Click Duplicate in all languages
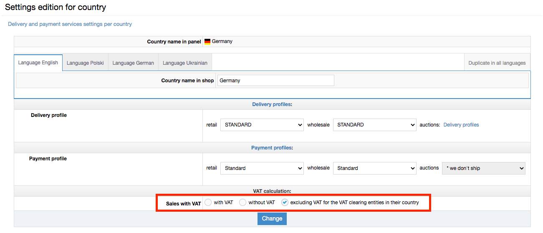The width and height of the screenshot is (543, 233). [x=497, y=63]
